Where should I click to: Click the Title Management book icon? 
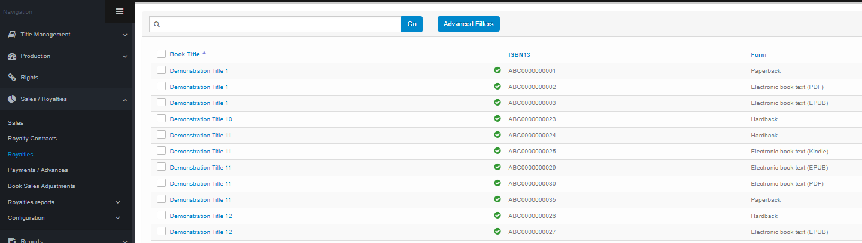pos(12,35)
